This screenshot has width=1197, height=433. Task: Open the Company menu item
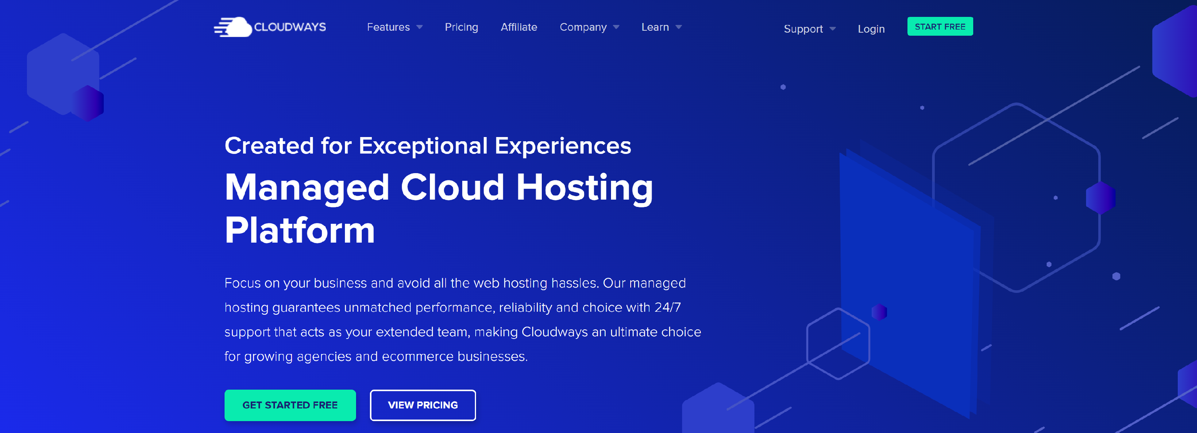coord(583,27)
